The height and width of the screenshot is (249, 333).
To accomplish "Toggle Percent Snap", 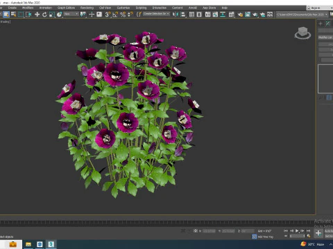I will pos(123,15).
